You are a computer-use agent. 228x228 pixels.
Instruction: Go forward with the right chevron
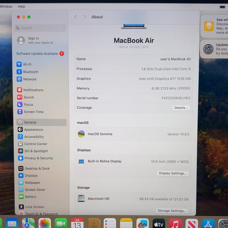85,17
